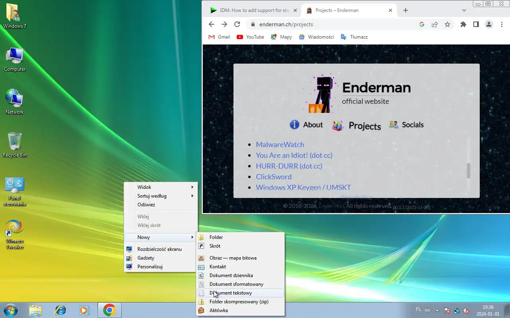Create a new Folder from the submenu
The width and height of the screenshot is (510, 318).
[x=240, y=237]
